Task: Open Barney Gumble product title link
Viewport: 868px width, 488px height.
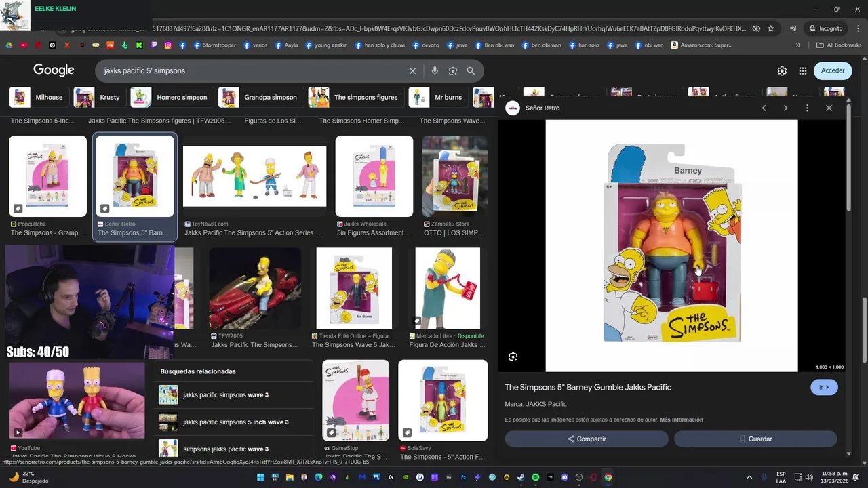Action: [588, 387]
